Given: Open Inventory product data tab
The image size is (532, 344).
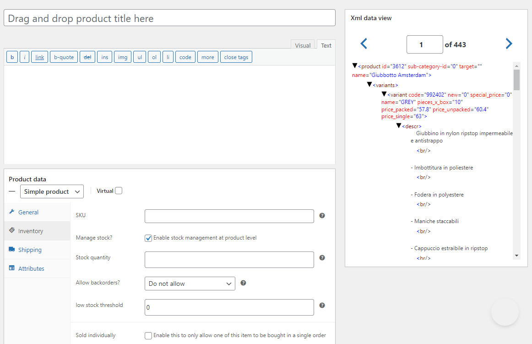Looking at the screenshot, I should coord(38,231).
